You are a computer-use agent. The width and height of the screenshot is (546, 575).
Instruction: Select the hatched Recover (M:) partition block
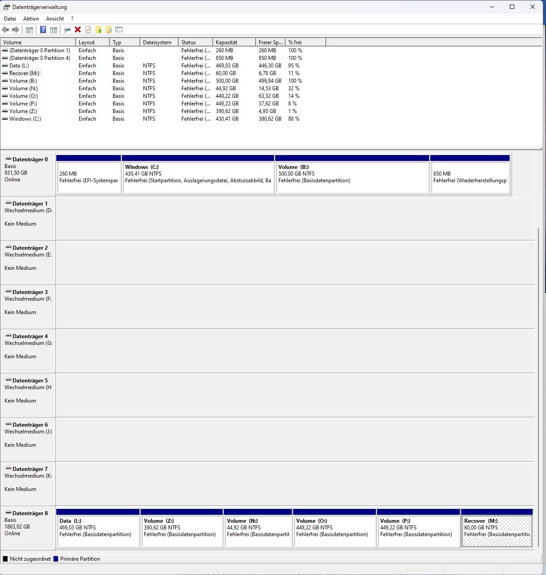coord(497,528)
